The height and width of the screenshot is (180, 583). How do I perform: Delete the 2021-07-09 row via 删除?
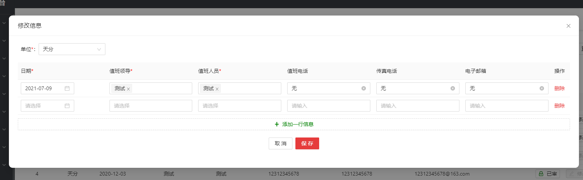pyautogui.click(x=560, y=88)
